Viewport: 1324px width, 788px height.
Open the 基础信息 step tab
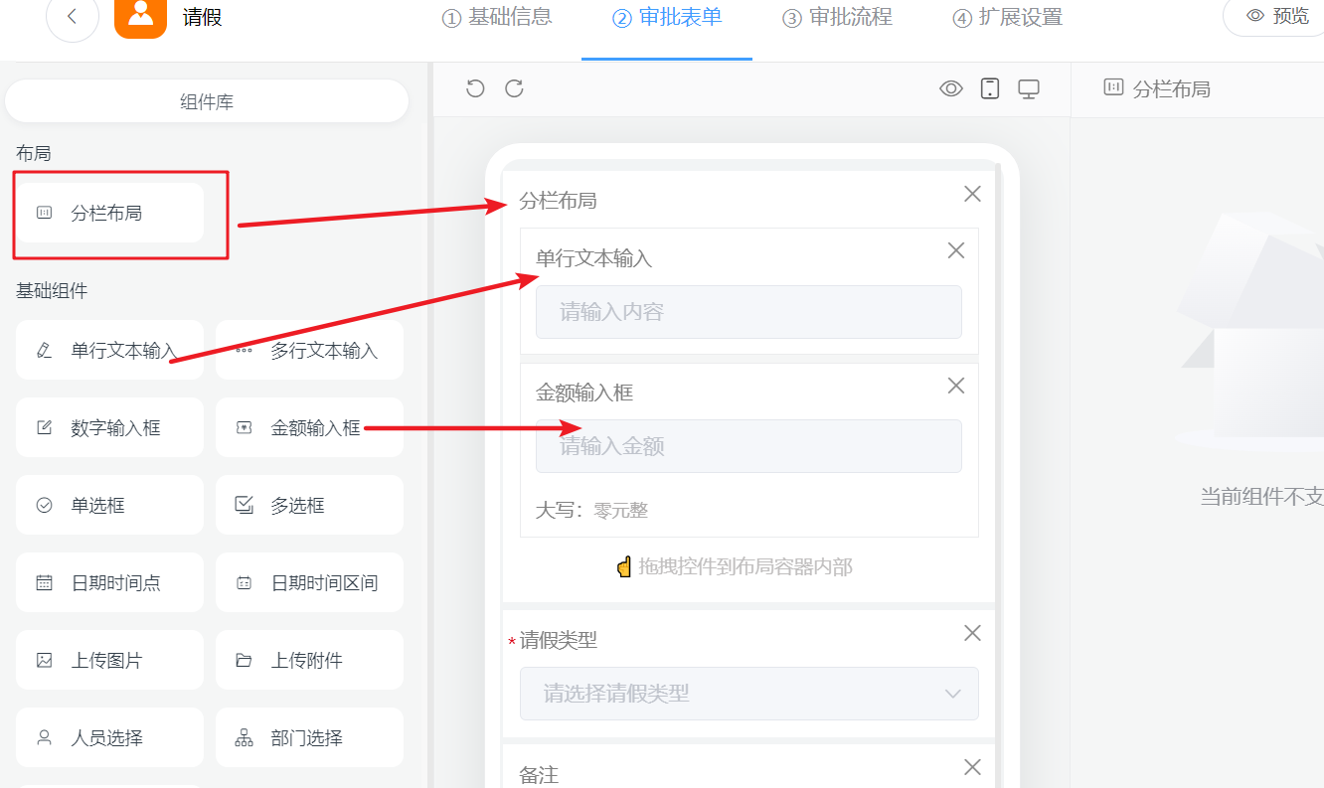(x=496, y=17)
